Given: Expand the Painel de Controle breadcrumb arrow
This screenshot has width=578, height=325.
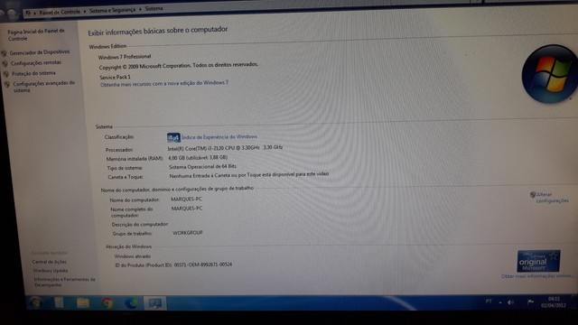Looking at the screenshot, I should click(85, 12).
